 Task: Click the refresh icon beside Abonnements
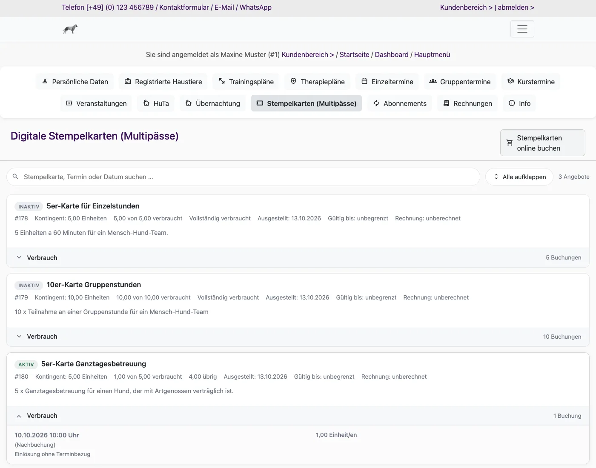376,103
